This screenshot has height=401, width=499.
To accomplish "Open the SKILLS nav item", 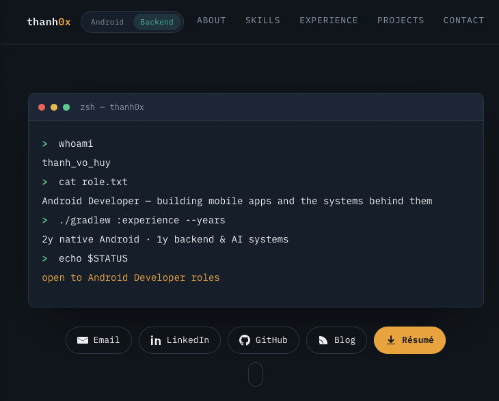I will click(262, 20).
